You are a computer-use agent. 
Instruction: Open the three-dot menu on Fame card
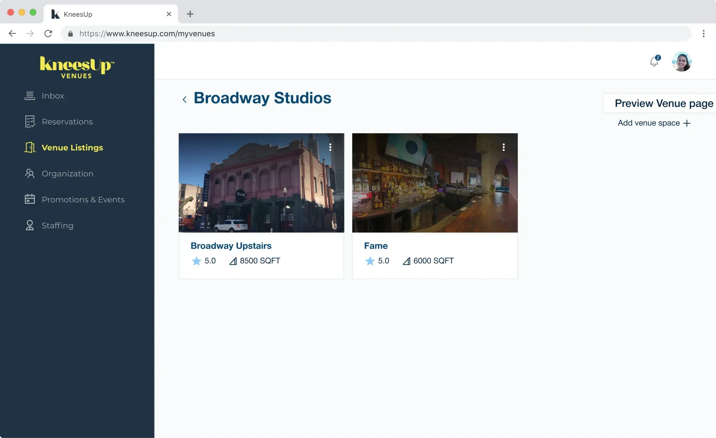tap(503, 147)
